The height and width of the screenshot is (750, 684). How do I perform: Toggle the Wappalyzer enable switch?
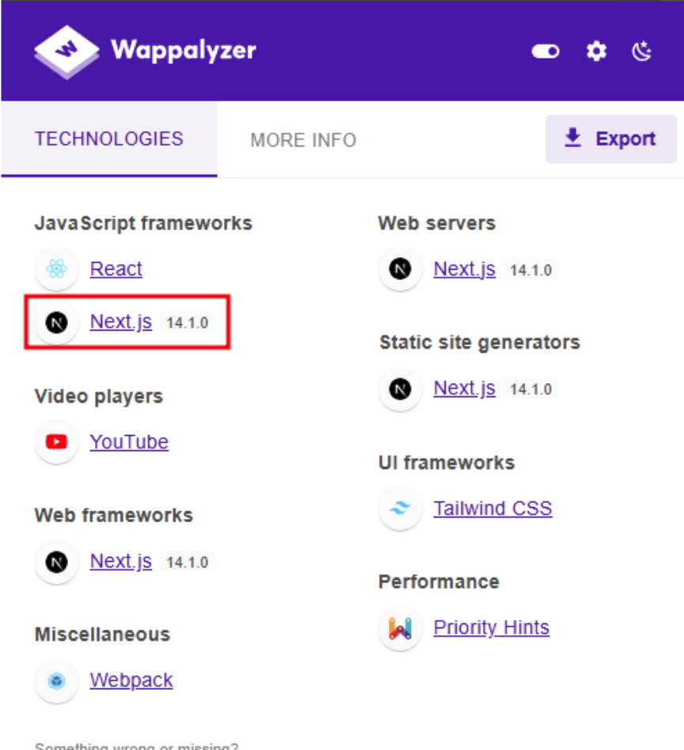(x=545, y=51)
